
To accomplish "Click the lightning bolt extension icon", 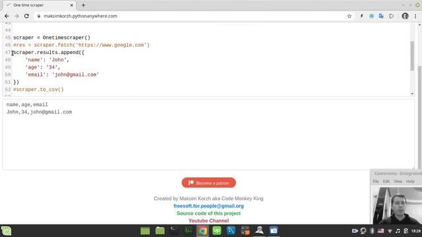I will [362, 16].
